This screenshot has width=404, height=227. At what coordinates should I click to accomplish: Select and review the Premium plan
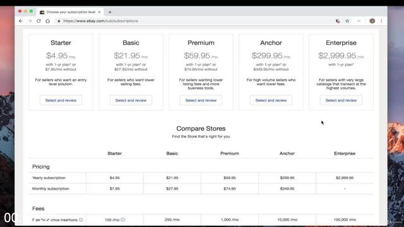[x=201, y=100]
